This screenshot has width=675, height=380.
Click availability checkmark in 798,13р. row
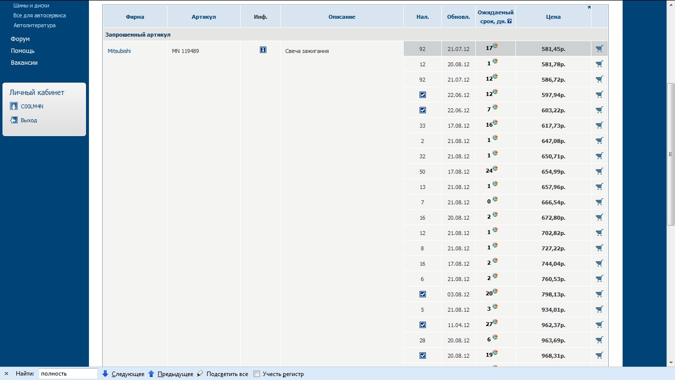point(422,294)
